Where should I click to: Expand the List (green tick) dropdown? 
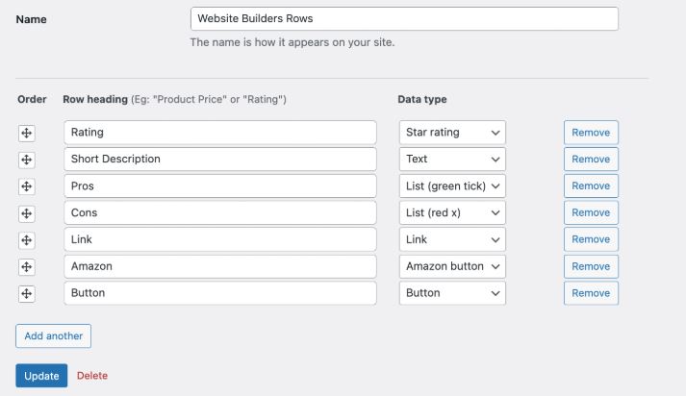[x=452, y=186]
